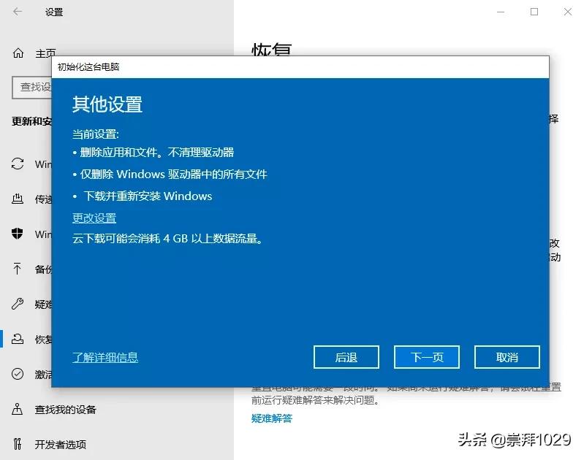Viewport: 584px width, 460px height.
Task: Open 查找我的设备 in sidebar
Action: click(66, 410)
